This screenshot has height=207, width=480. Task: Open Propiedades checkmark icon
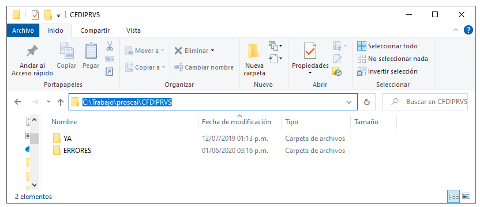[310, 51]
